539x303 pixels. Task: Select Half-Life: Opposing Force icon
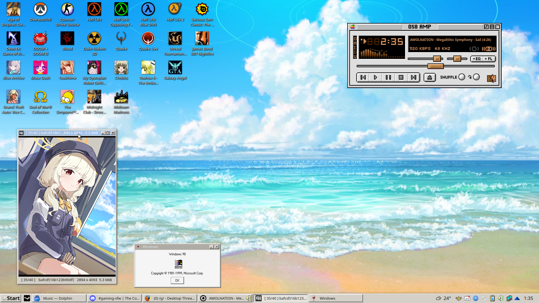[121, 14]
